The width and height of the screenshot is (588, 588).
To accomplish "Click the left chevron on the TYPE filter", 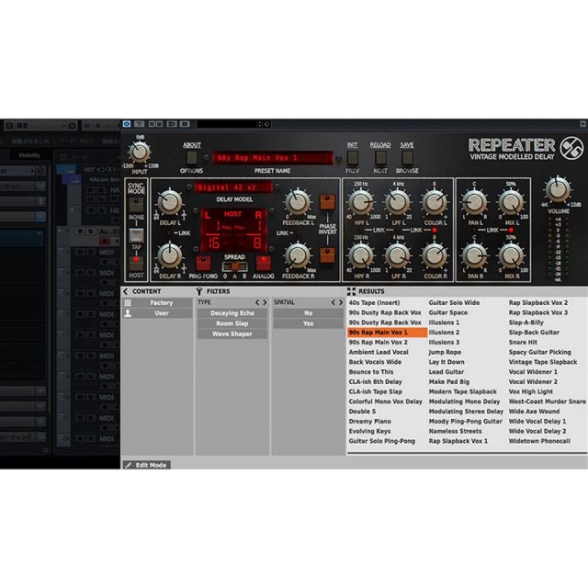I will (x=257, y=302).
